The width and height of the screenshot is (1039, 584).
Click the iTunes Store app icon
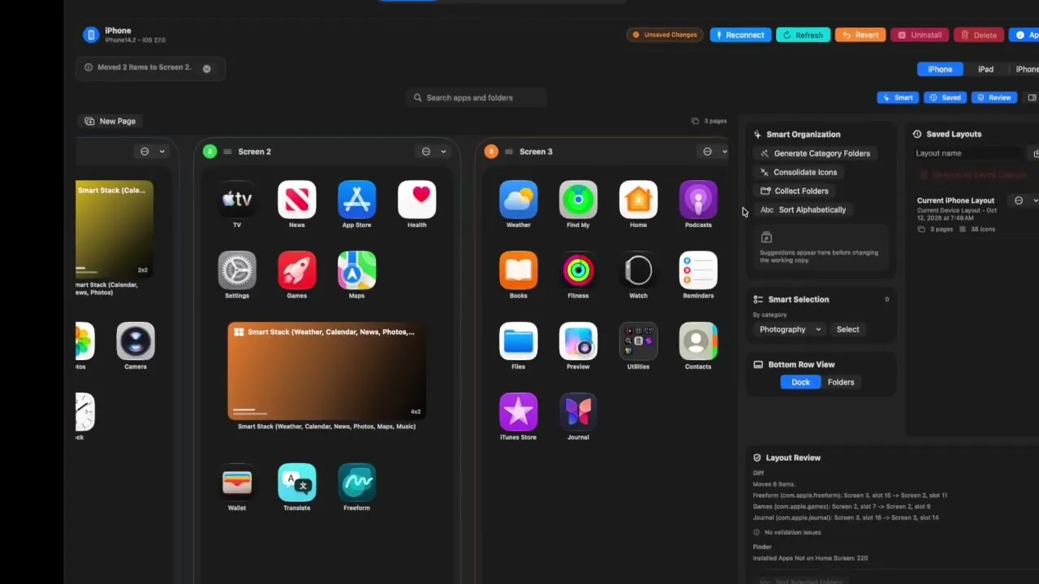click(519, 412)
